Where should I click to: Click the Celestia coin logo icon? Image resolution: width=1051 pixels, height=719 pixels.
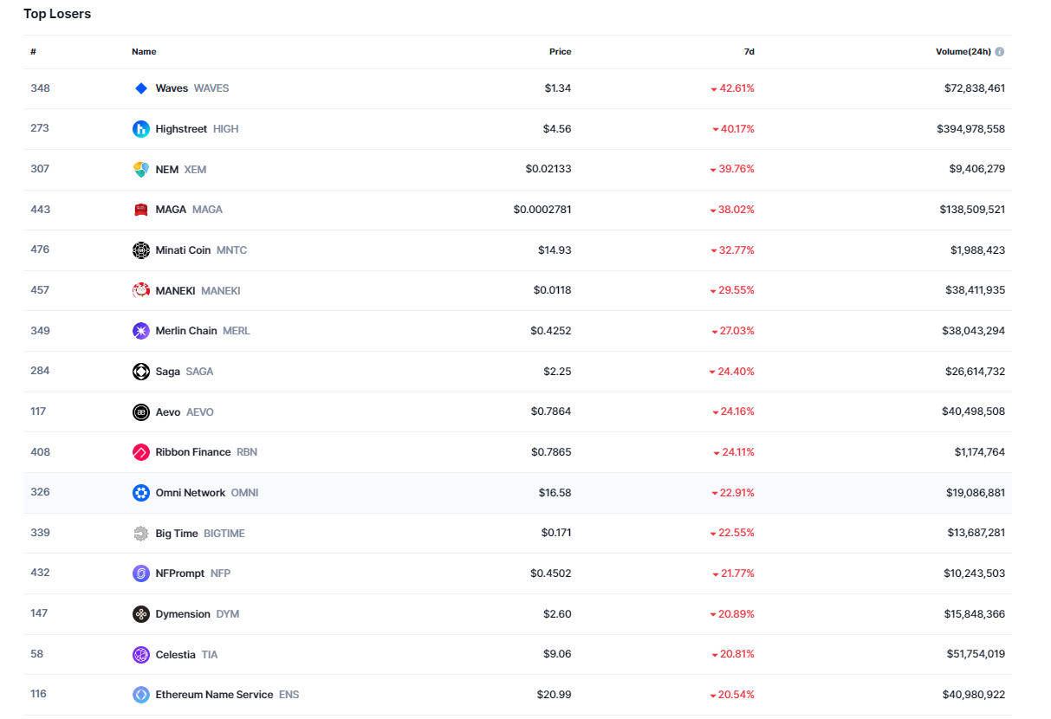pos(141,655)
